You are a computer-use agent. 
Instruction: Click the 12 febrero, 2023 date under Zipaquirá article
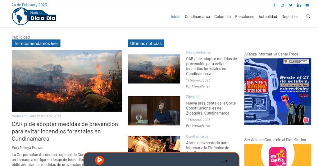pyautogui.click(x=198, y=120)
